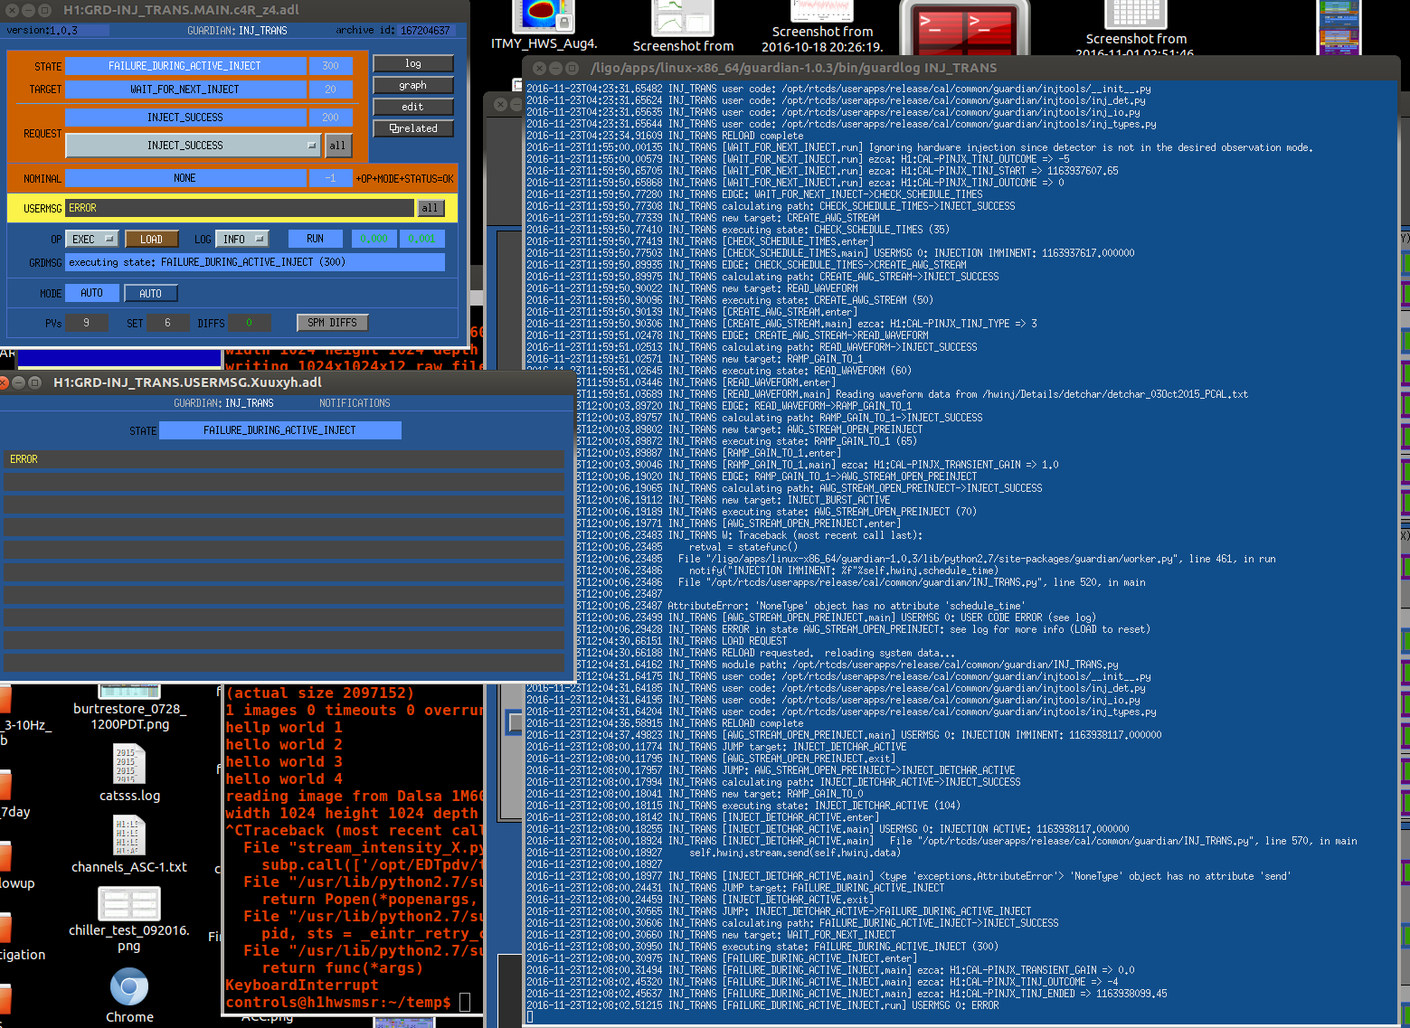Click the LOAD button
The height and width of the screenshot is (1028, 1410).
(151, 239)
